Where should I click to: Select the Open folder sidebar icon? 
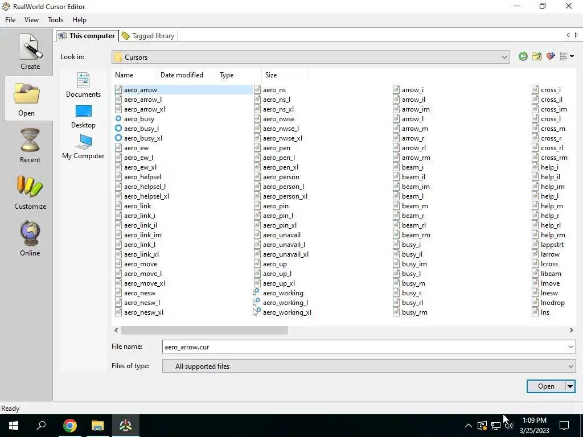(26, 99)
